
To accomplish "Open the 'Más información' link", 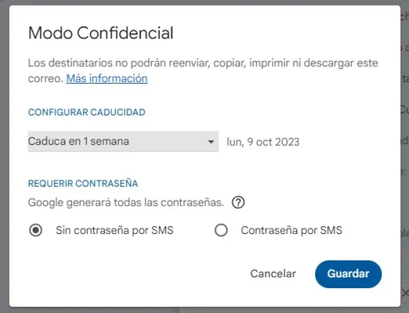I will point(107,78).
